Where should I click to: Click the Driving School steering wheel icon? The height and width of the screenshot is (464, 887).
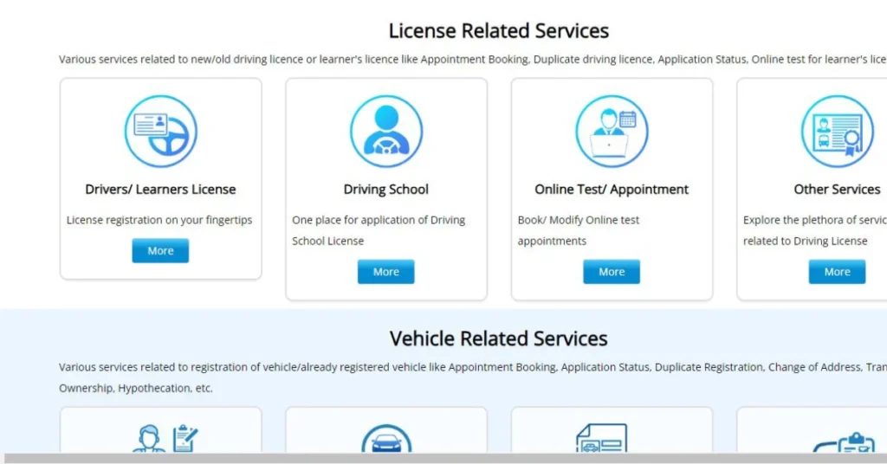point(385,132)
